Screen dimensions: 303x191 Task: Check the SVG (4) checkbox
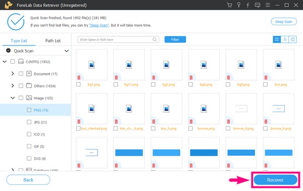(x=29, y=158)
